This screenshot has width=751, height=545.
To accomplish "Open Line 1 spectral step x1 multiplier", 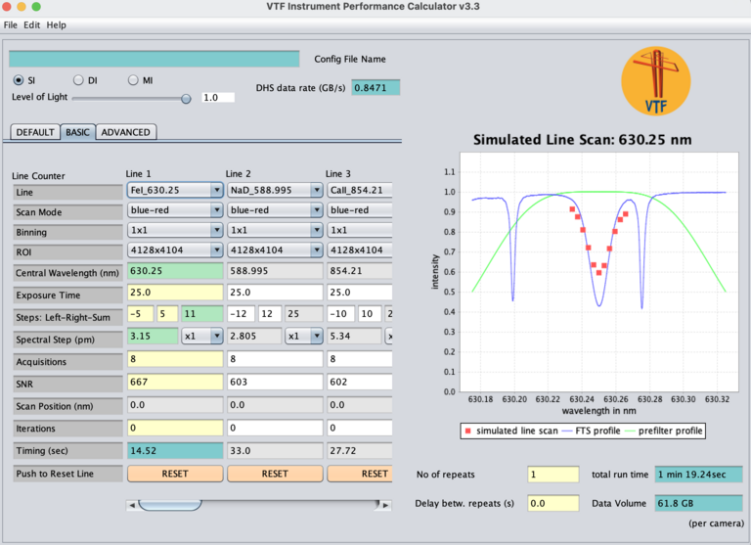I will pyautogui.click(x=202, y=336).
